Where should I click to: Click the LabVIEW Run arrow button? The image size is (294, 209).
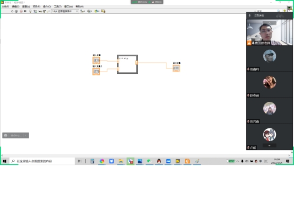[x=12, y=11]
